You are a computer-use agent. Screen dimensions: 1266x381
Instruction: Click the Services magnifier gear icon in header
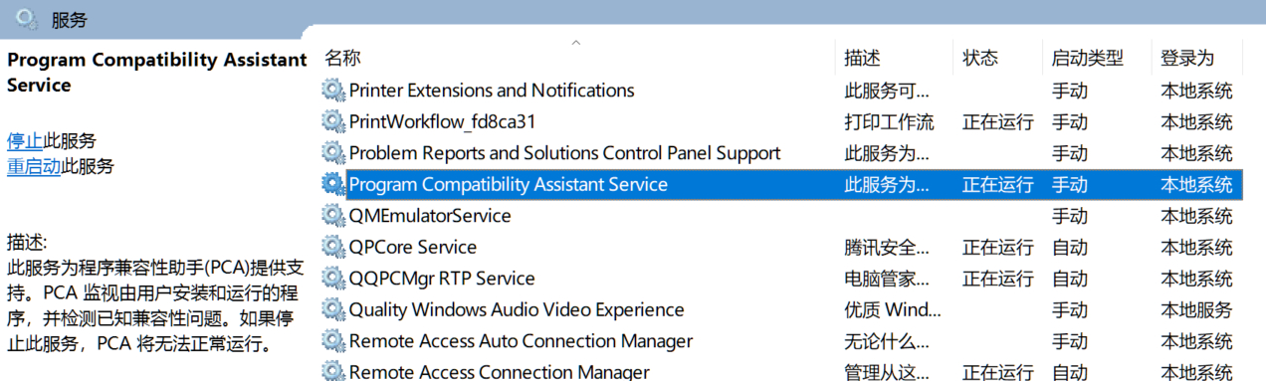pos(27,17)
